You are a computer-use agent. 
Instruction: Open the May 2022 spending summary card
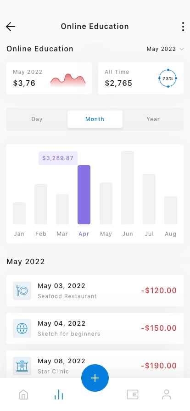49,78
